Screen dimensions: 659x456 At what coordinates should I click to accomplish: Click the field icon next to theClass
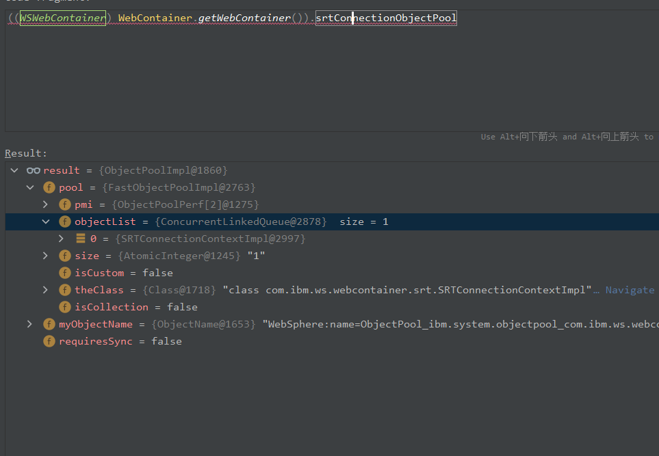coord(65,290)
